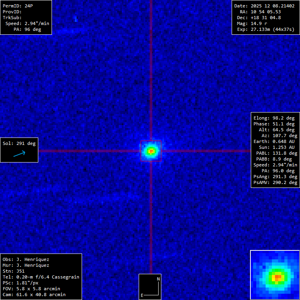
Task: Select the PermID 24P label
Action: tap(18, 6)
